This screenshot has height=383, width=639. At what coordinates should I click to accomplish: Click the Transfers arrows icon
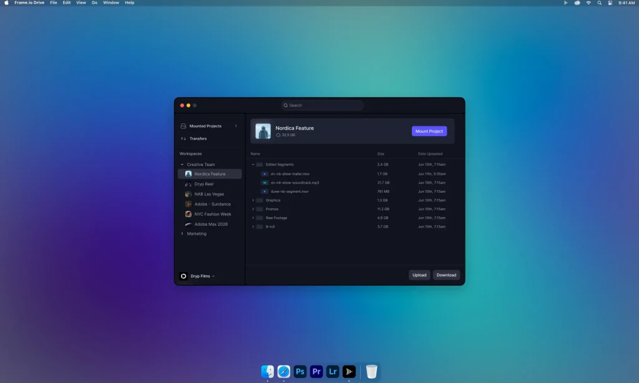[x=183, y=138]
